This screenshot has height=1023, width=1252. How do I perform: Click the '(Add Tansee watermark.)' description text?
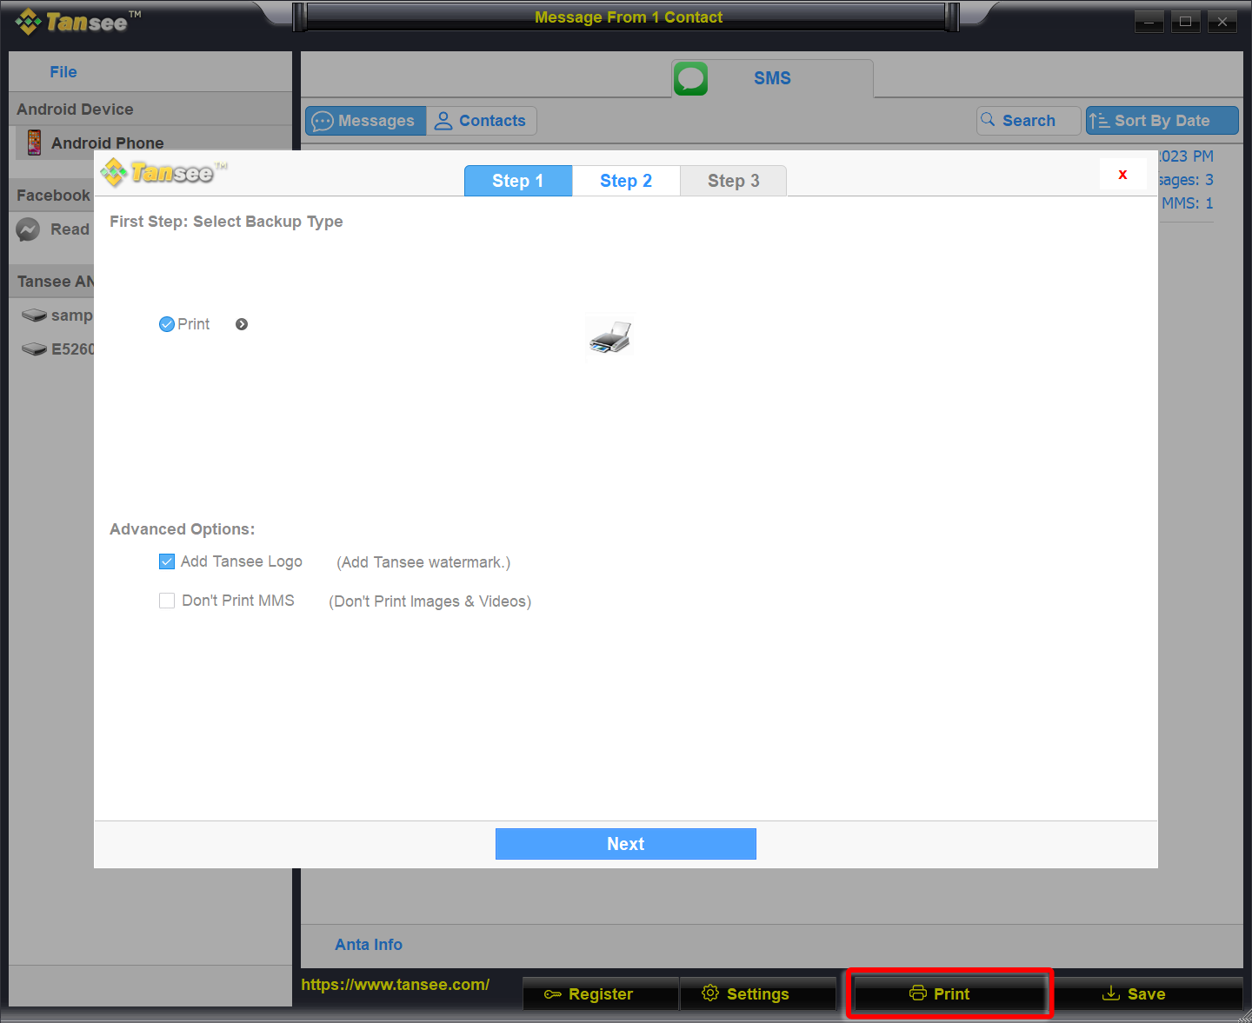(423, 562)
